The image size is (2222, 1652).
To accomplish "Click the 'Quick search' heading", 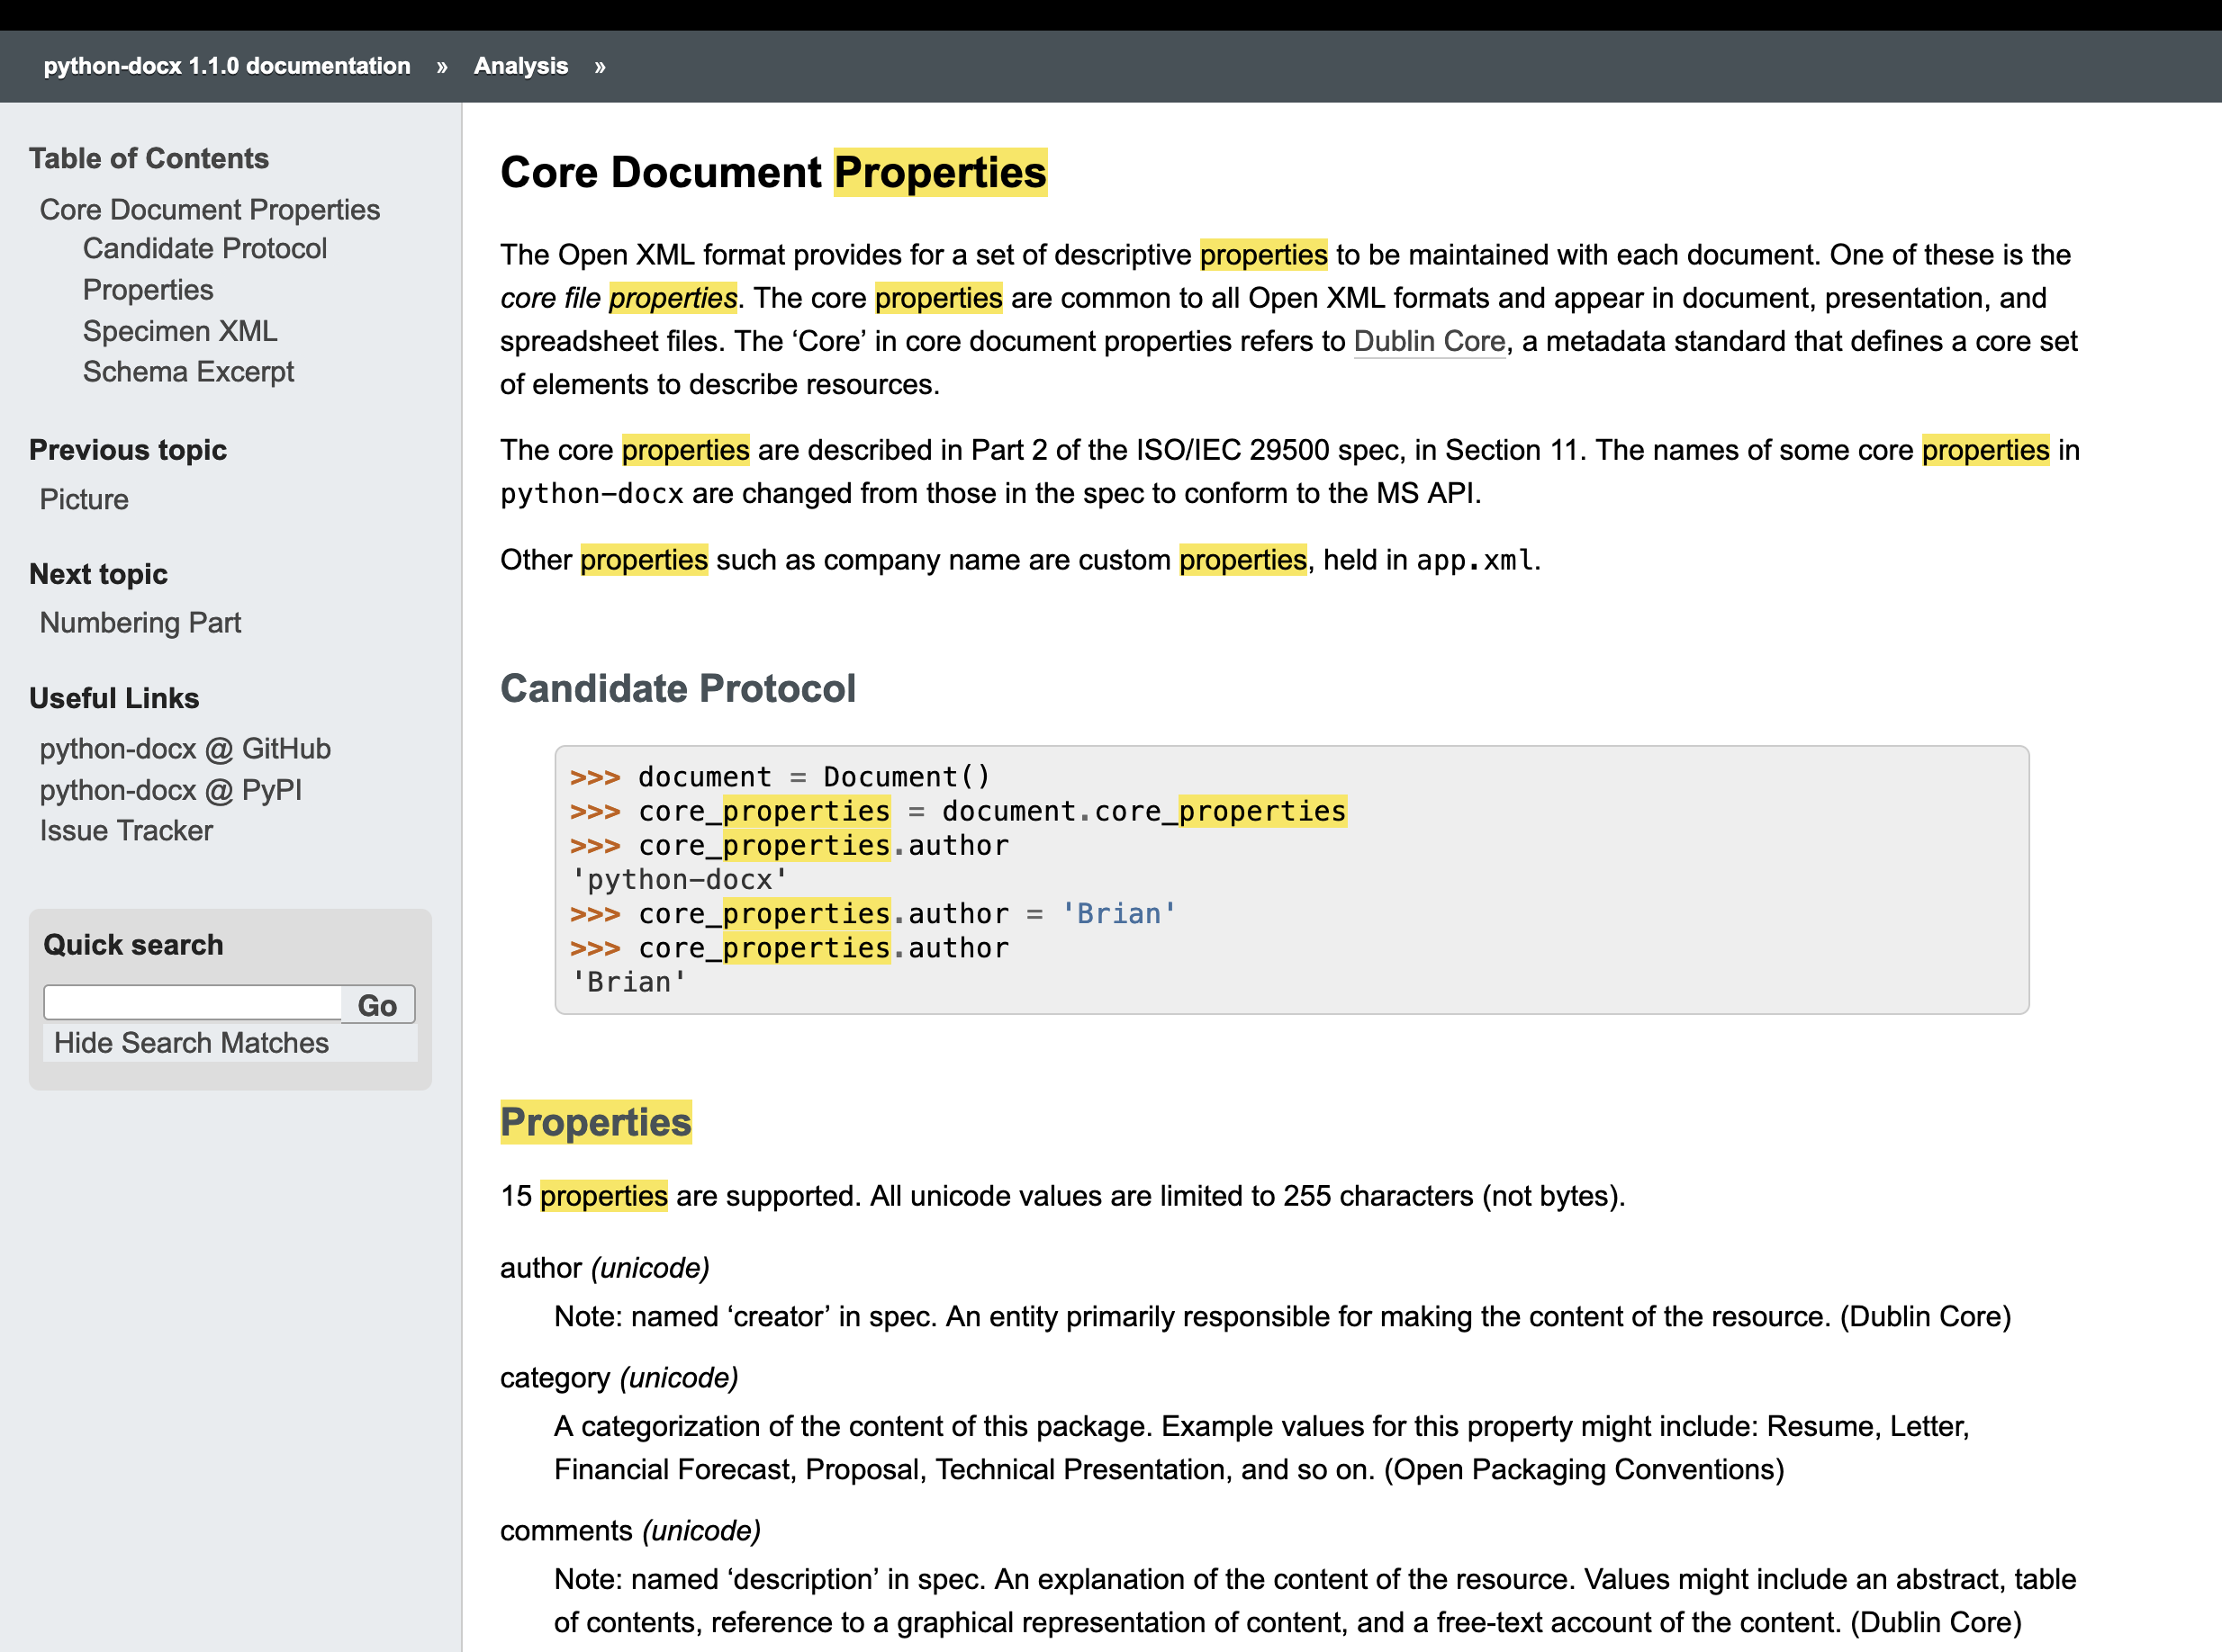I will 133,945.
